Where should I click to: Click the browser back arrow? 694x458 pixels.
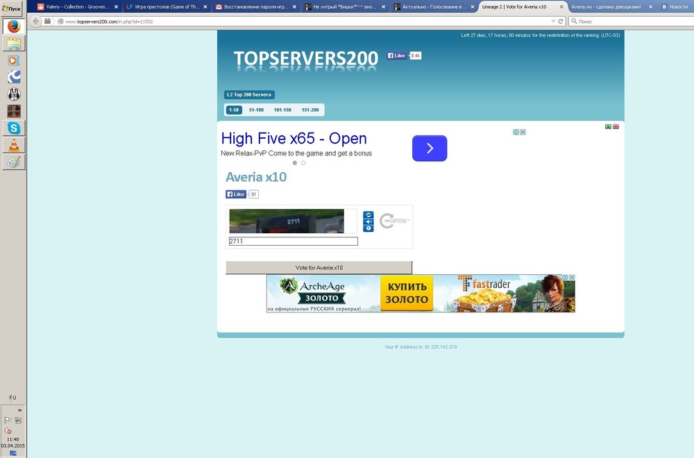tap(36, 22)
